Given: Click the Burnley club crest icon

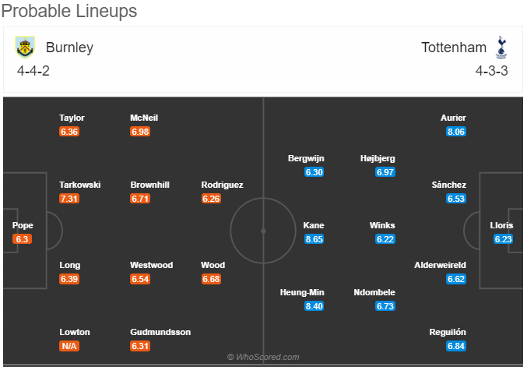Looking at the screenshot, I should [25, 47].
